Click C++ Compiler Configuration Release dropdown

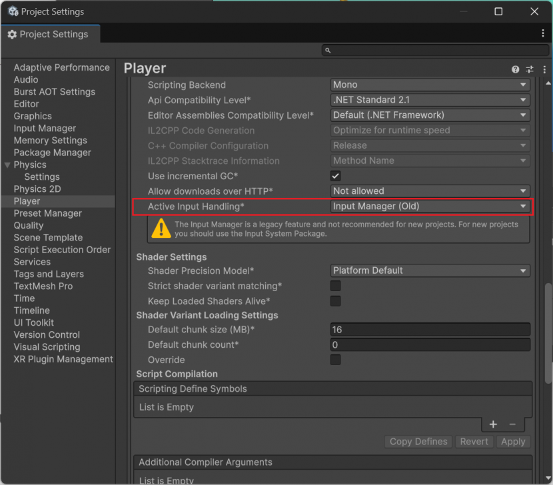point(430,145)
